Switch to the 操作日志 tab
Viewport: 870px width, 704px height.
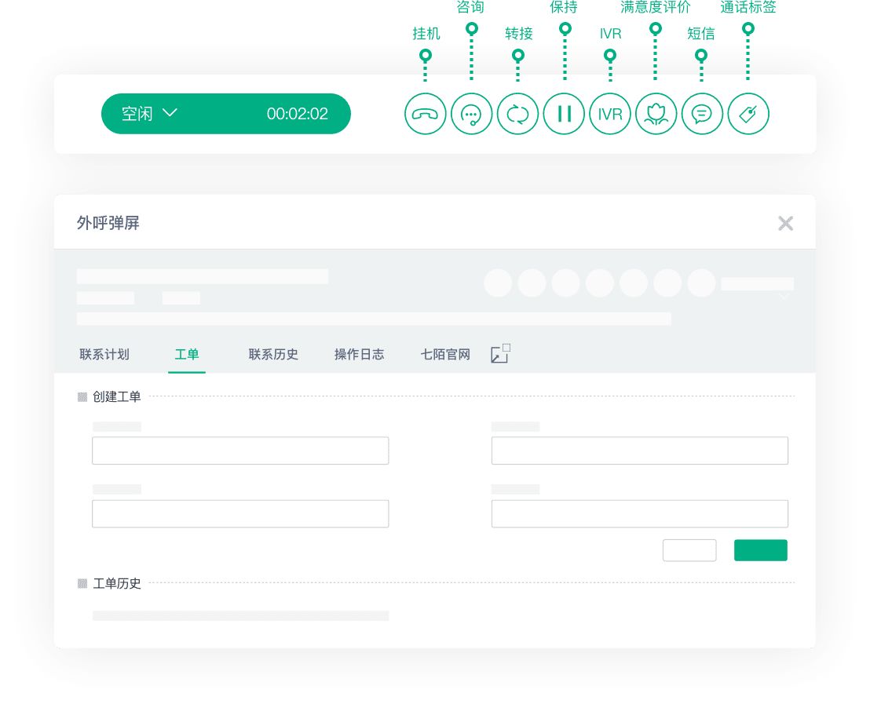[x=360, y=355]
